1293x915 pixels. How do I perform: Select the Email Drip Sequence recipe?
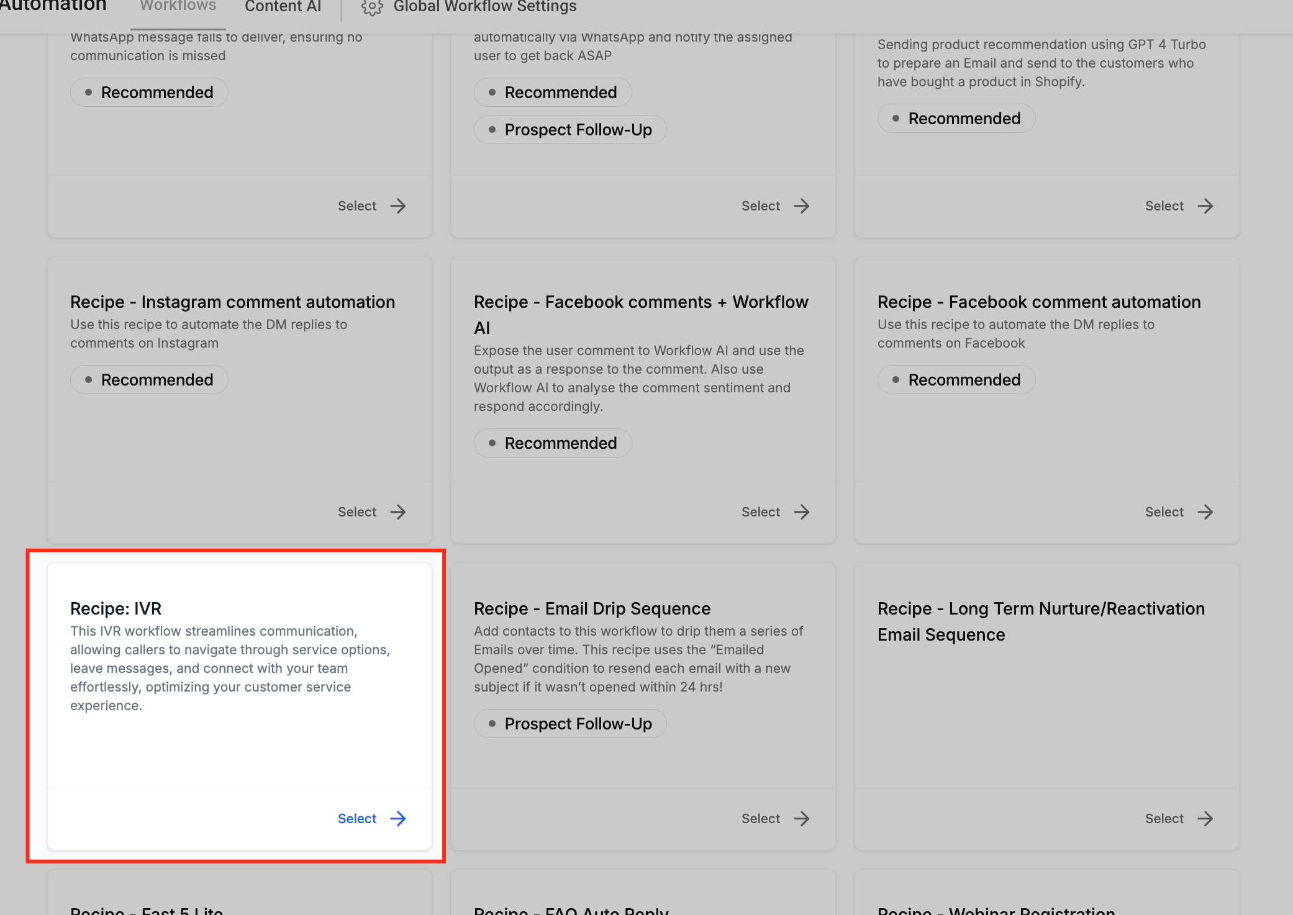tap(761, 818)
